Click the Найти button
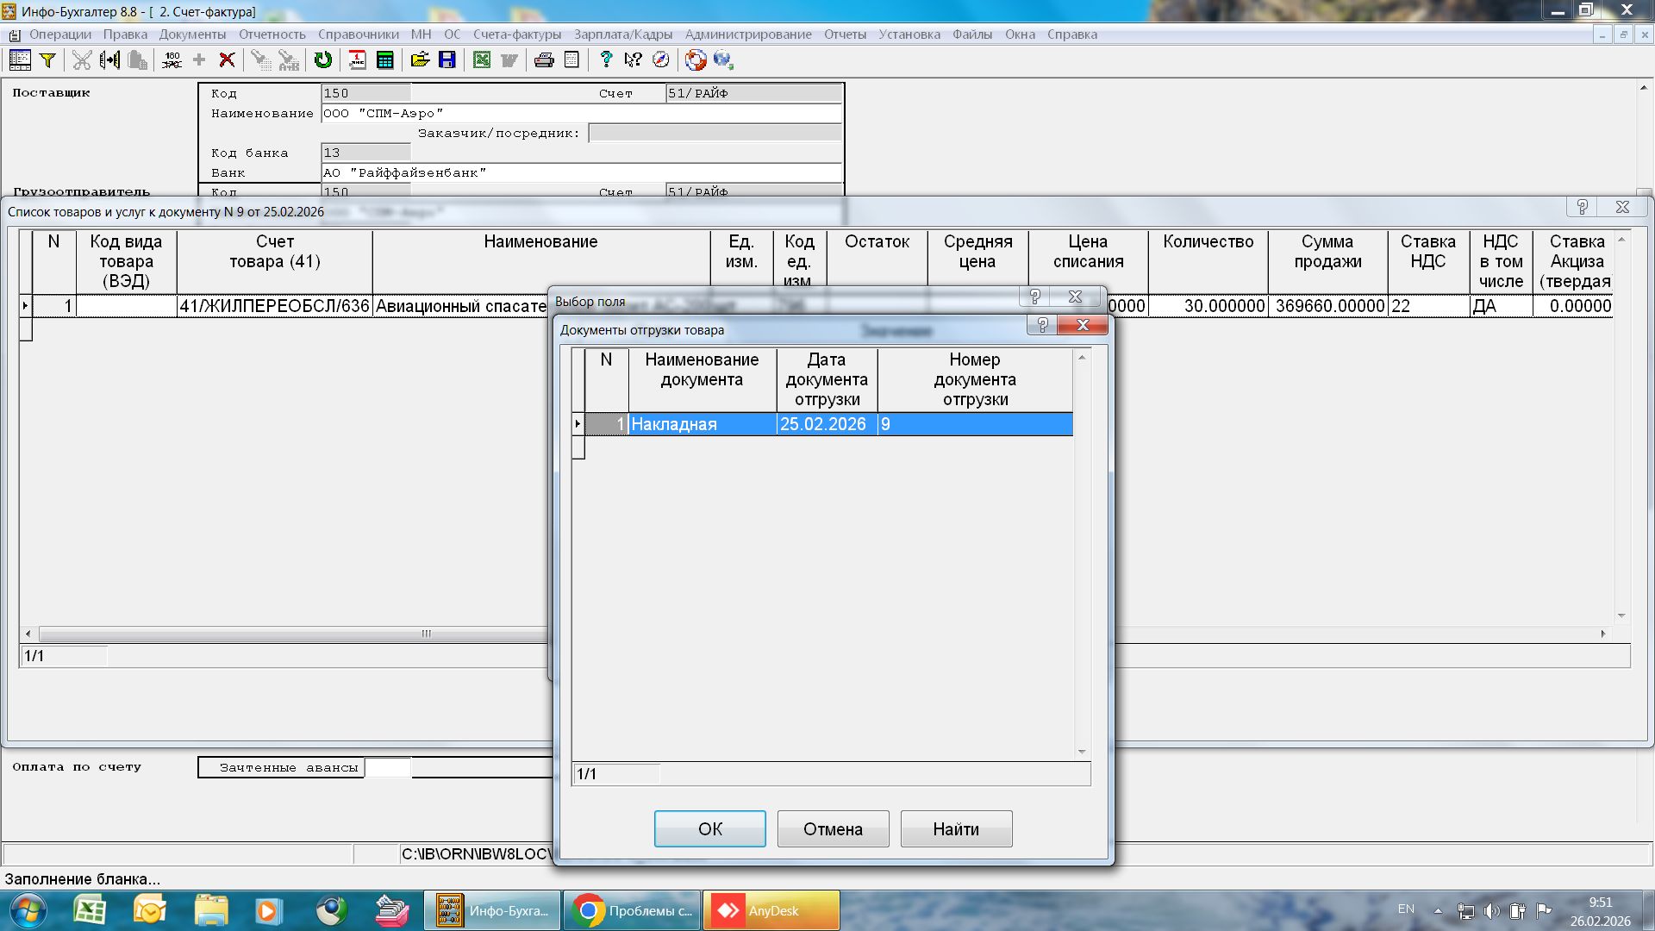This screenshot has width=1655, height=931. tap(956, 828)
